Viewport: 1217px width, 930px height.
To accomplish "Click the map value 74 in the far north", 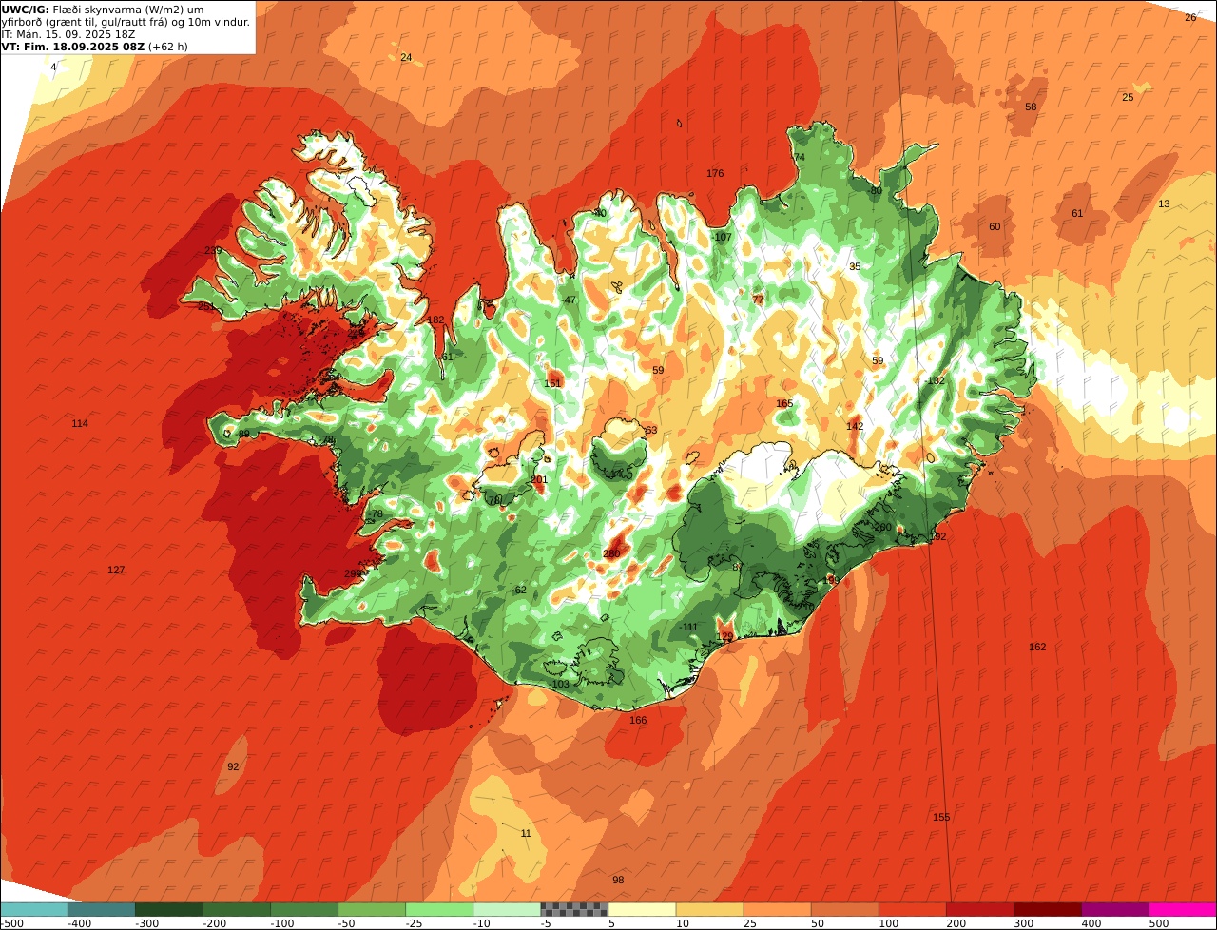I will click(x=799, y=157).
